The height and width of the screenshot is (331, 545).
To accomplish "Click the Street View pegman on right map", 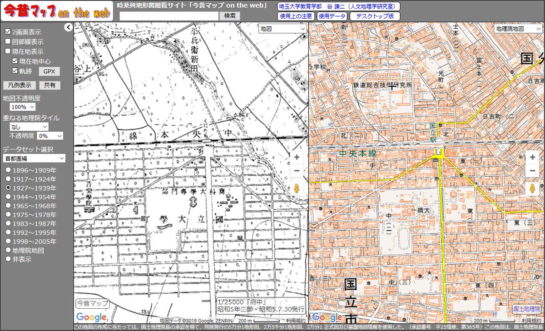I will click(532, 188).
